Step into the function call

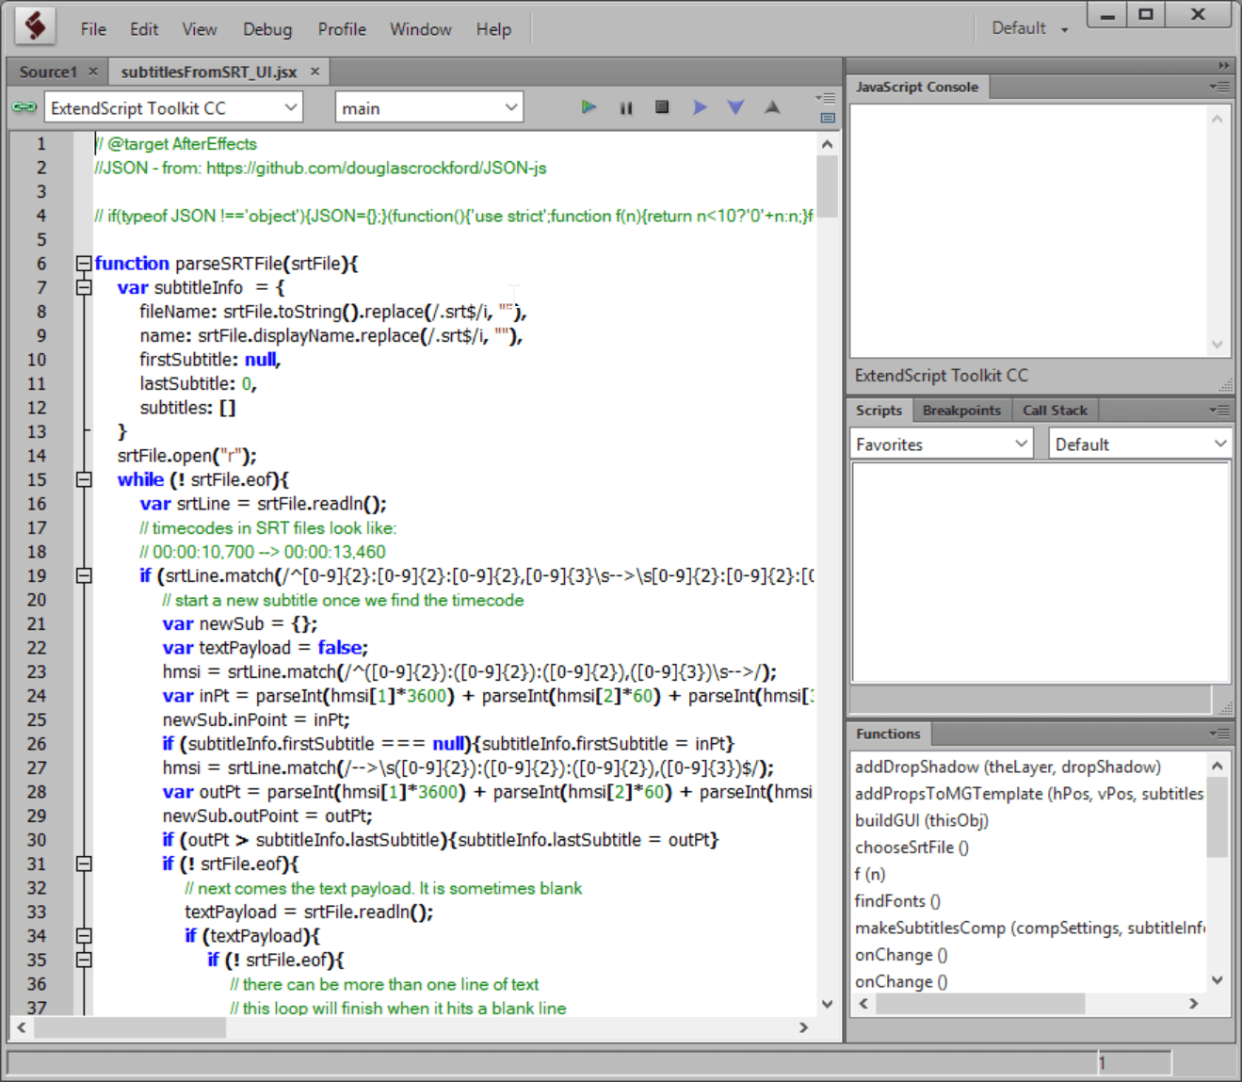(x=735, y=106)
